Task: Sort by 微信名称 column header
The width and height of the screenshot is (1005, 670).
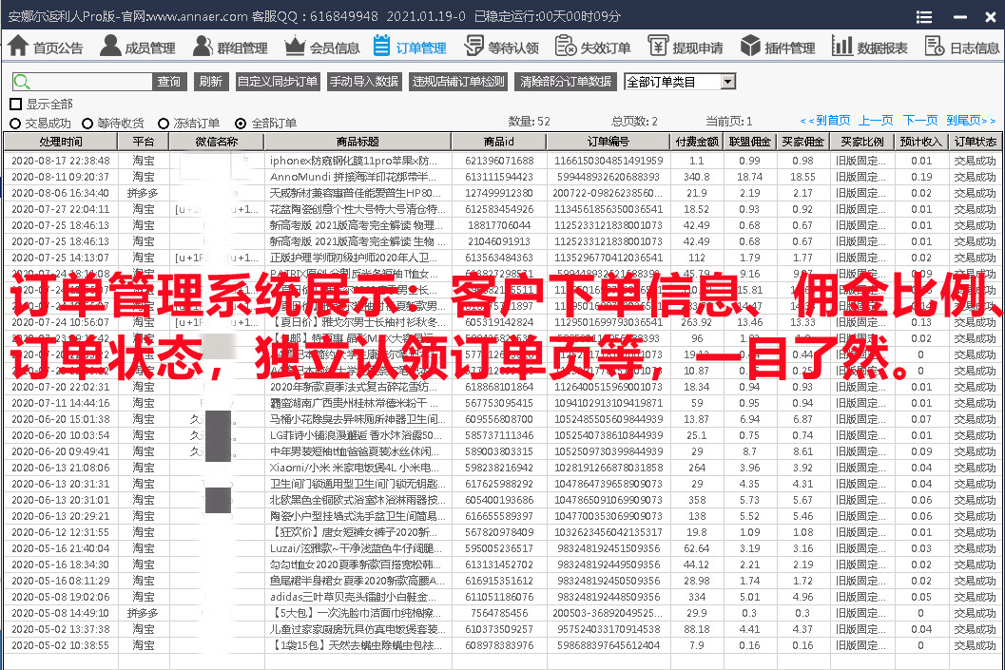Action: coord(217,142)
